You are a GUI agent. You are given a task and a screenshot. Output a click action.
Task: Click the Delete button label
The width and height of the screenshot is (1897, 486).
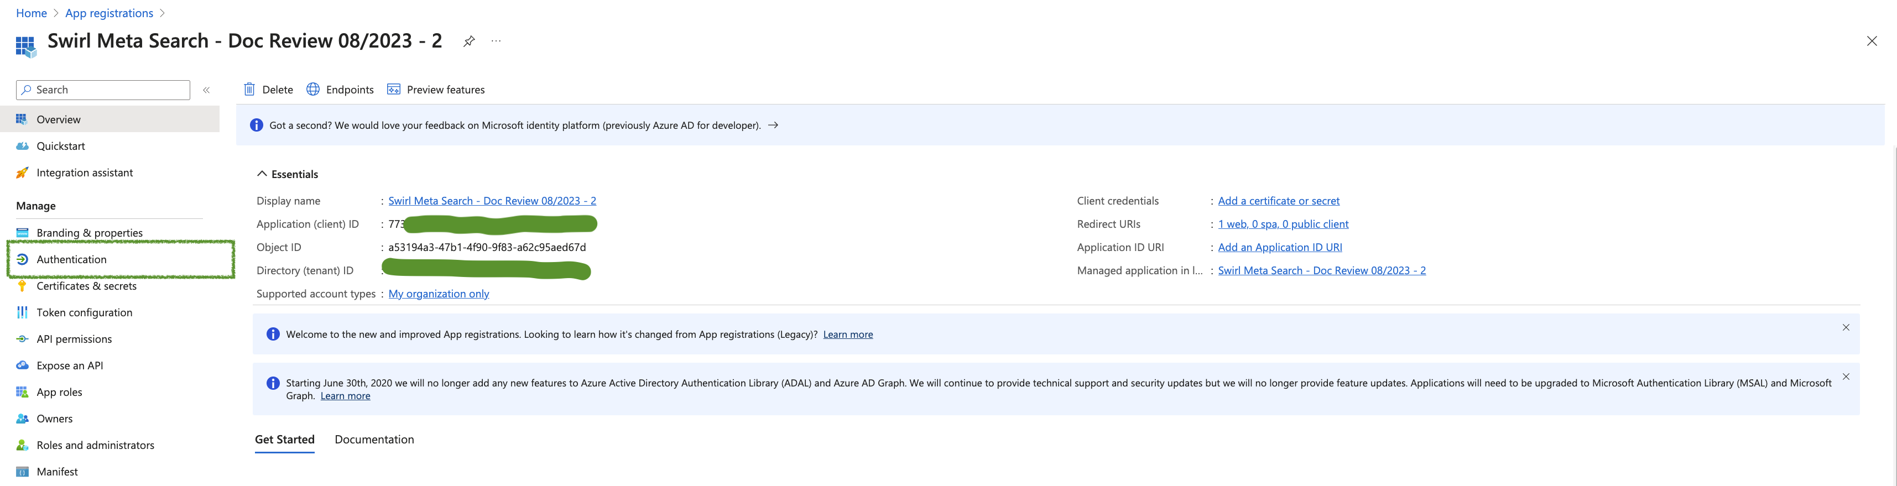tap(278, 90)
